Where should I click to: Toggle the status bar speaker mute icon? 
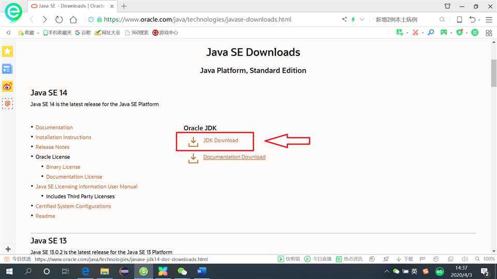(x=465, y=259)
